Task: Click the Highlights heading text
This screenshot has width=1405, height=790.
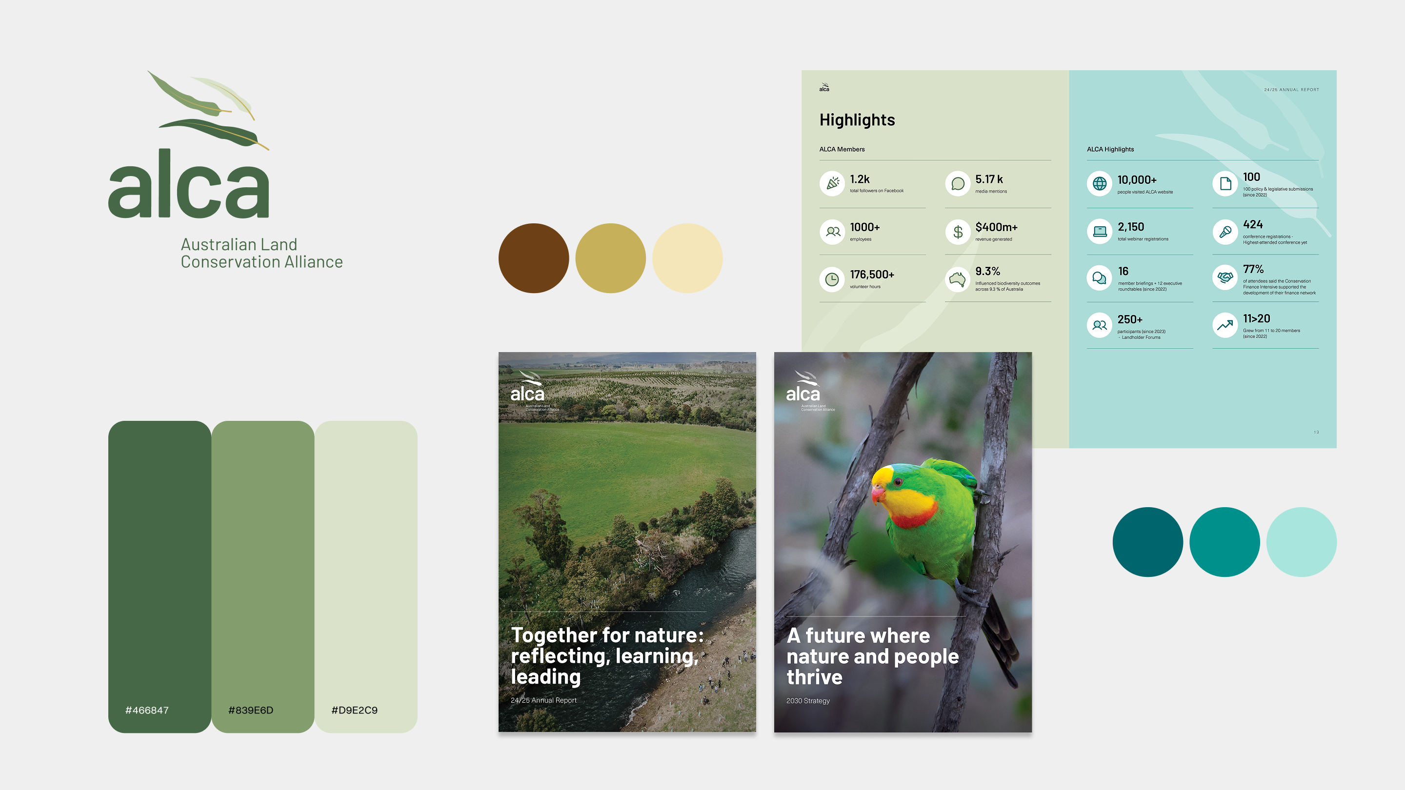Action: [857, 120]
